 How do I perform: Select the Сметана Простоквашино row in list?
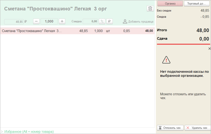[78, 31]
